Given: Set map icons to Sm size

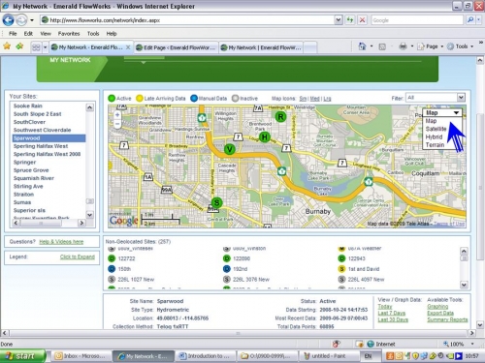Looking at the screenshot, I should coord(303,99).
